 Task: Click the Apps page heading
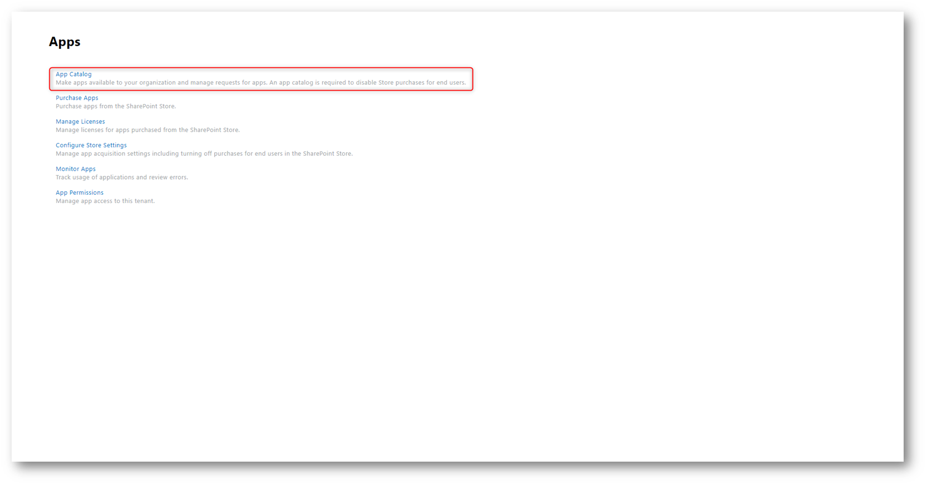[x=65, y=42]
